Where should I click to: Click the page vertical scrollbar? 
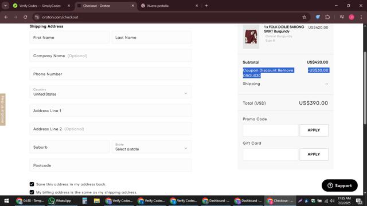pyautogui.click(x=365, y=88)
